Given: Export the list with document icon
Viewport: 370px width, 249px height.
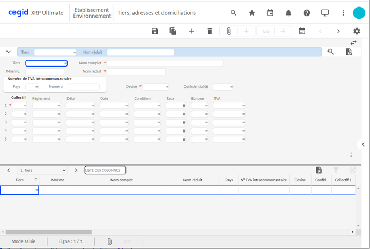Looking at the screenshot, I should point(319,170).
